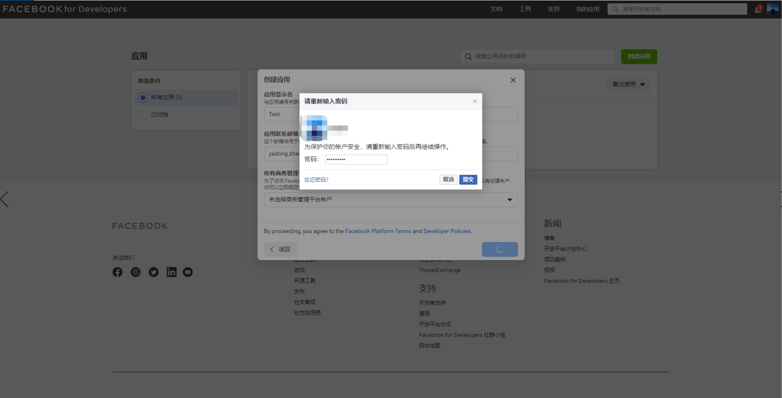Open the 文档 menu
Image resolution: width=782 pixels, height=398 pixels.
tap(496, 9)
